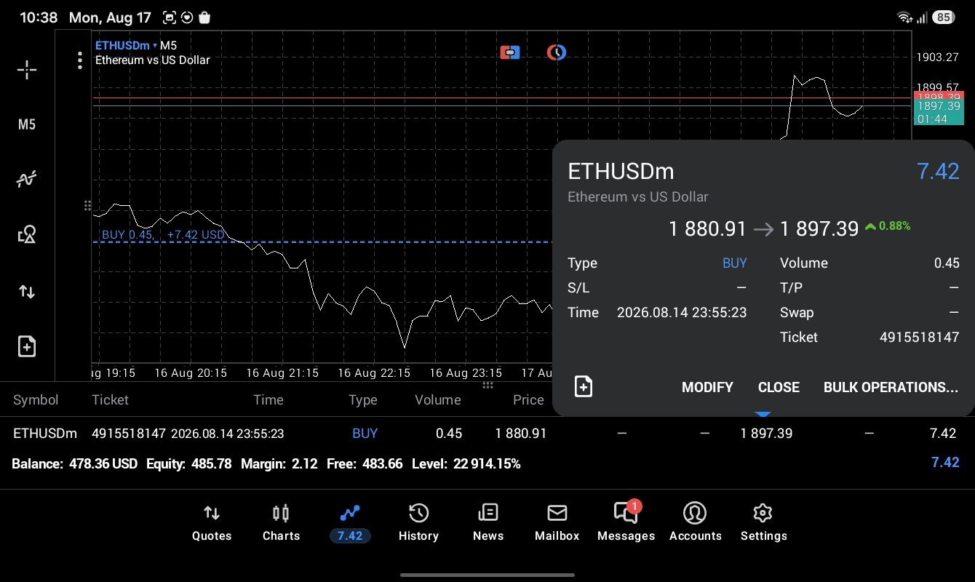The height and width of the screenshot is (582, 975).
Task: Tap CLOSE in the position popup
Action: 779,387
